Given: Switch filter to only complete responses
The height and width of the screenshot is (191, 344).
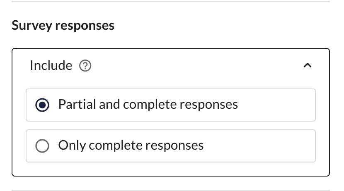Looking at the screenshot, I should coord(42,146).
